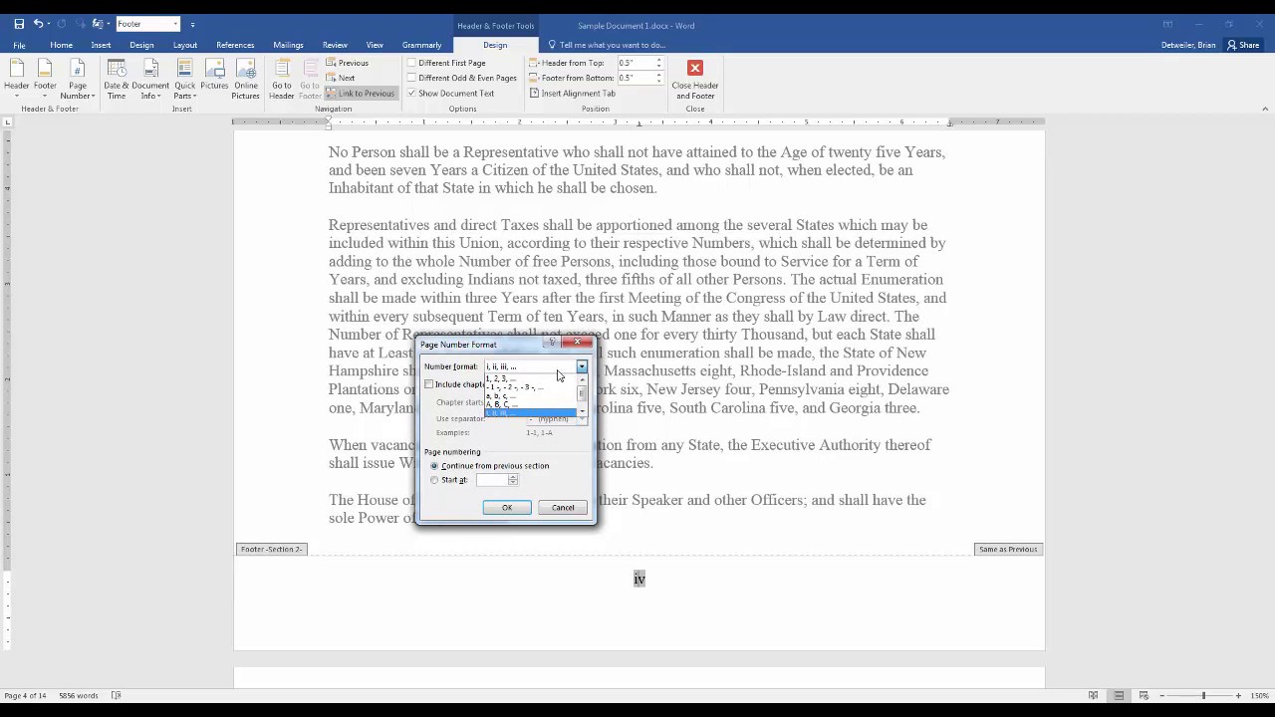Click the Start at value field
This screenshot has height=717, width=1275.
click(x=492, y=480)
